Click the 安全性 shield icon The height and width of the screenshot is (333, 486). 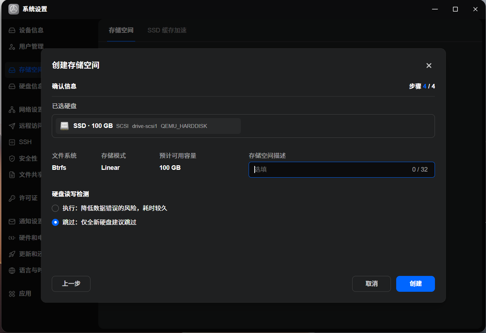tap(12, 159)
